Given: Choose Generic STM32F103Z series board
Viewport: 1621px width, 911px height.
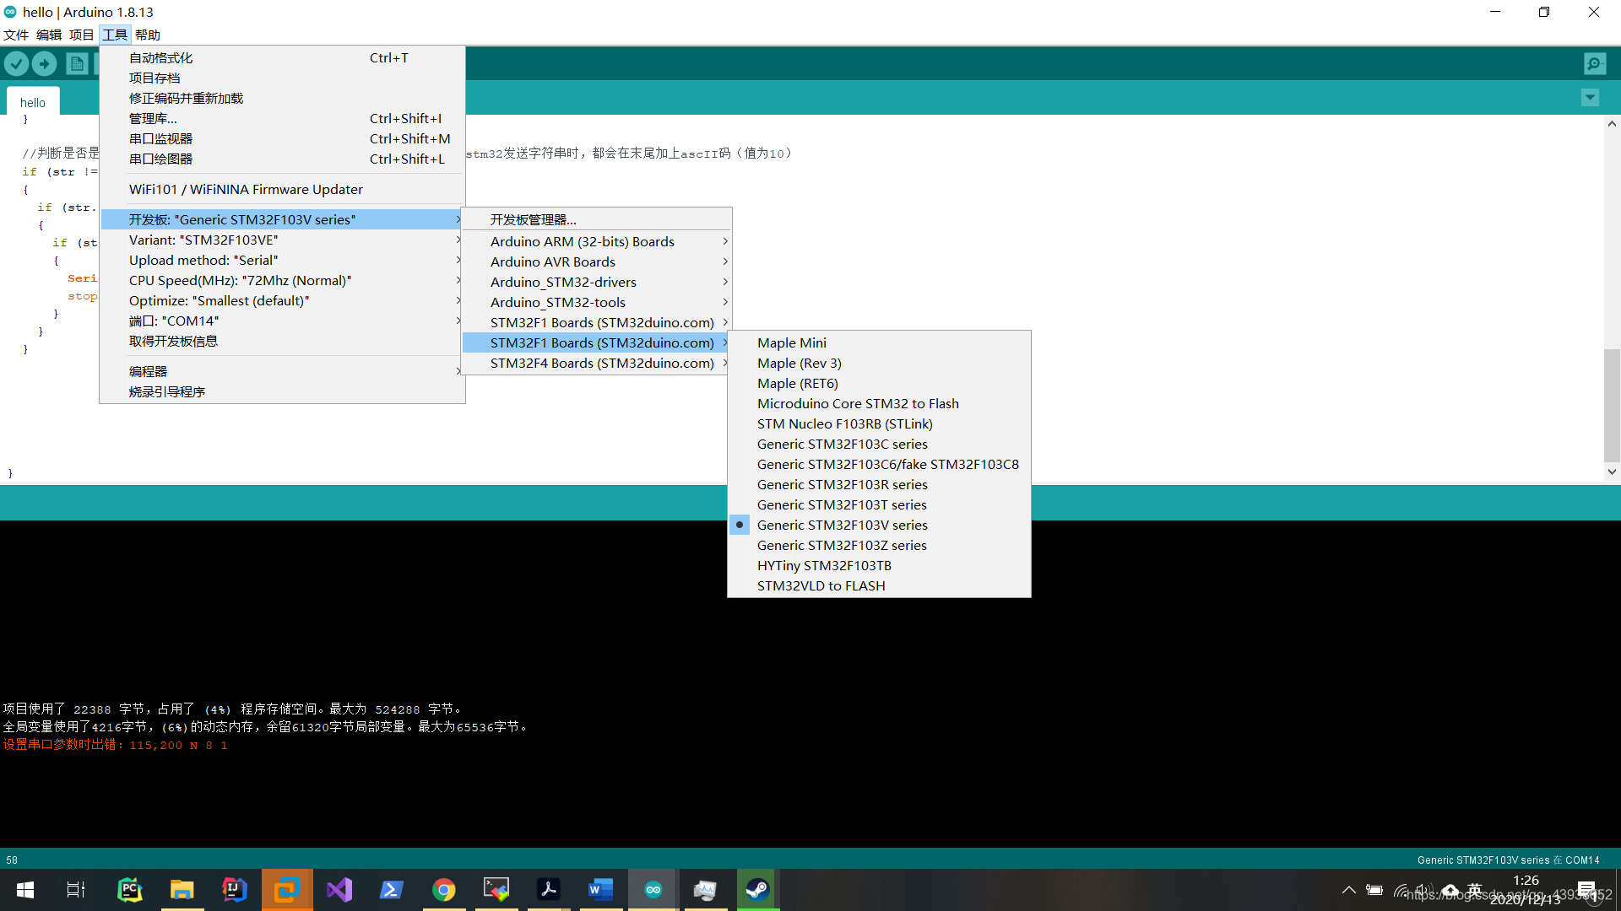Looking at the screenshot, I should (879, 545).
